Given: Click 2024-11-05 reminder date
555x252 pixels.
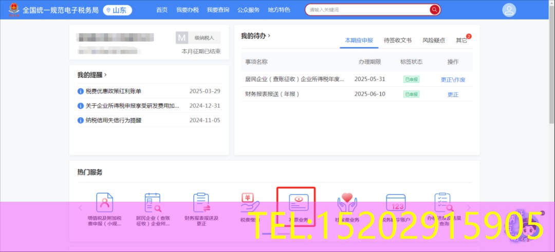Looking at the screenshot, I should pos(205,120).
